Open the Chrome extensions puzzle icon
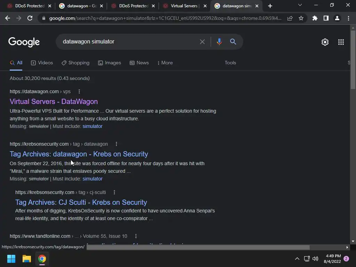The image size is (356, 267). pyautogui.click(x=315, y=18)
